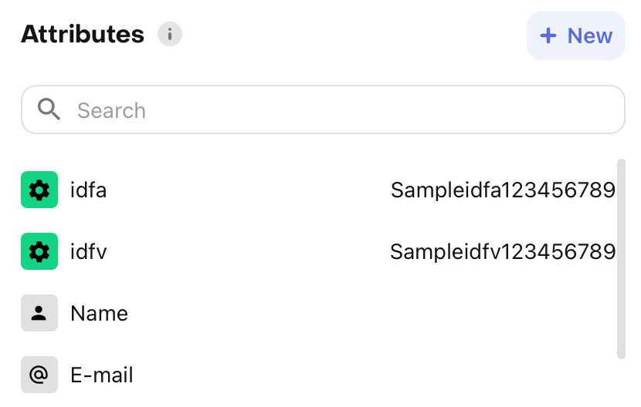641x407 pixels.
Task: Click the green gear icon for idfa
Action: (39, 190)
